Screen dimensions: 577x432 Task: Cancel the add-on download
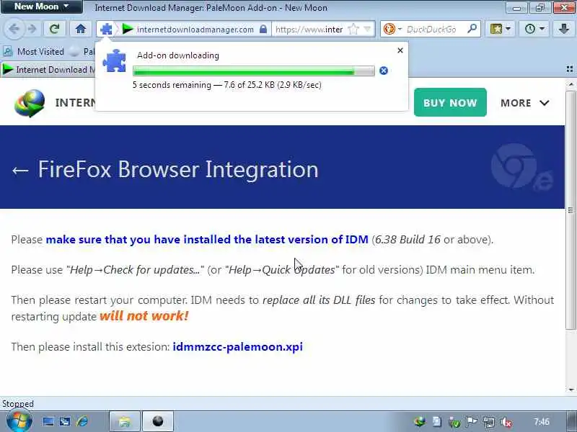coord(384,71)
